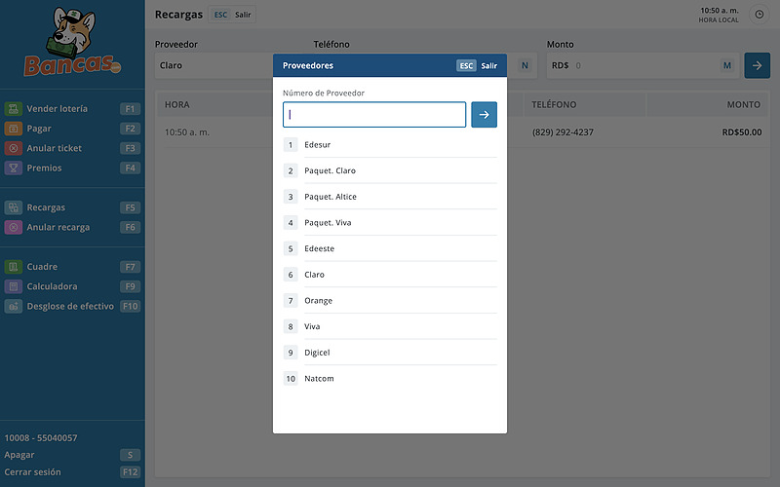Click the Premios trophy icon

coord(13,168)
